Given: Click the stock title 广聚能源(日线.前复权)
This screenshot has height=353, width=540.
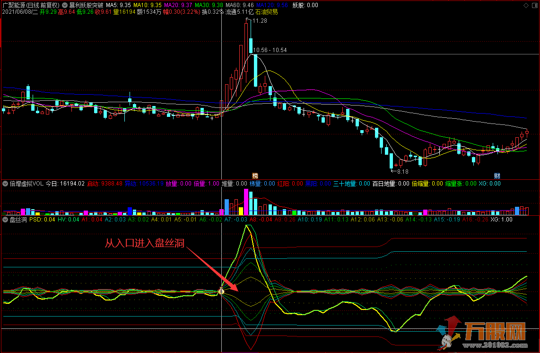Looking at the screenshot, I should [x=31, y=5].
